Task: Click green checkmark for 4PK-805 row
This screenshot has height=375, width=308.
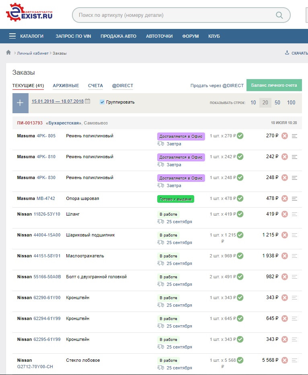Action: (x=240, y=136)
